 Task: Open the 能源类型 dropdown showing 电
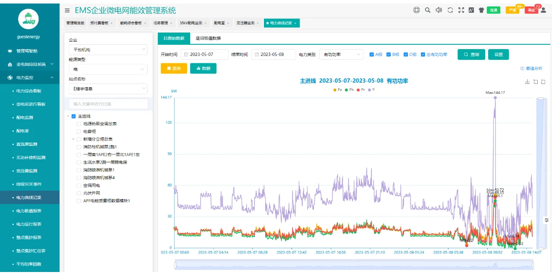(x=108, y=68)
